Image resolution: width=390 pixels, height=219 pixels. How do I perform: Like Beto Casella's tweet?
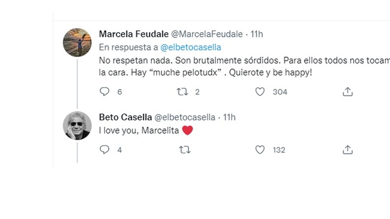coord(260,150)
